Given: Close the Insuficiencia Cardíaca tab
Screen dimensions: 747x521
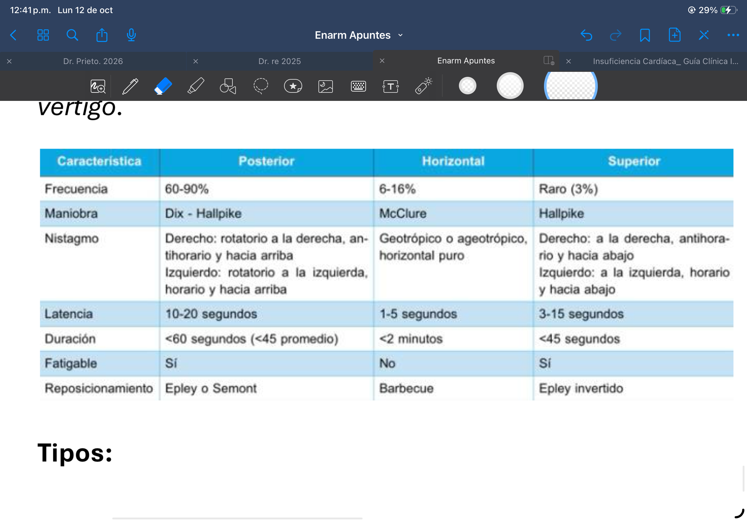Looking at the screenshot, I should [568, 61].
